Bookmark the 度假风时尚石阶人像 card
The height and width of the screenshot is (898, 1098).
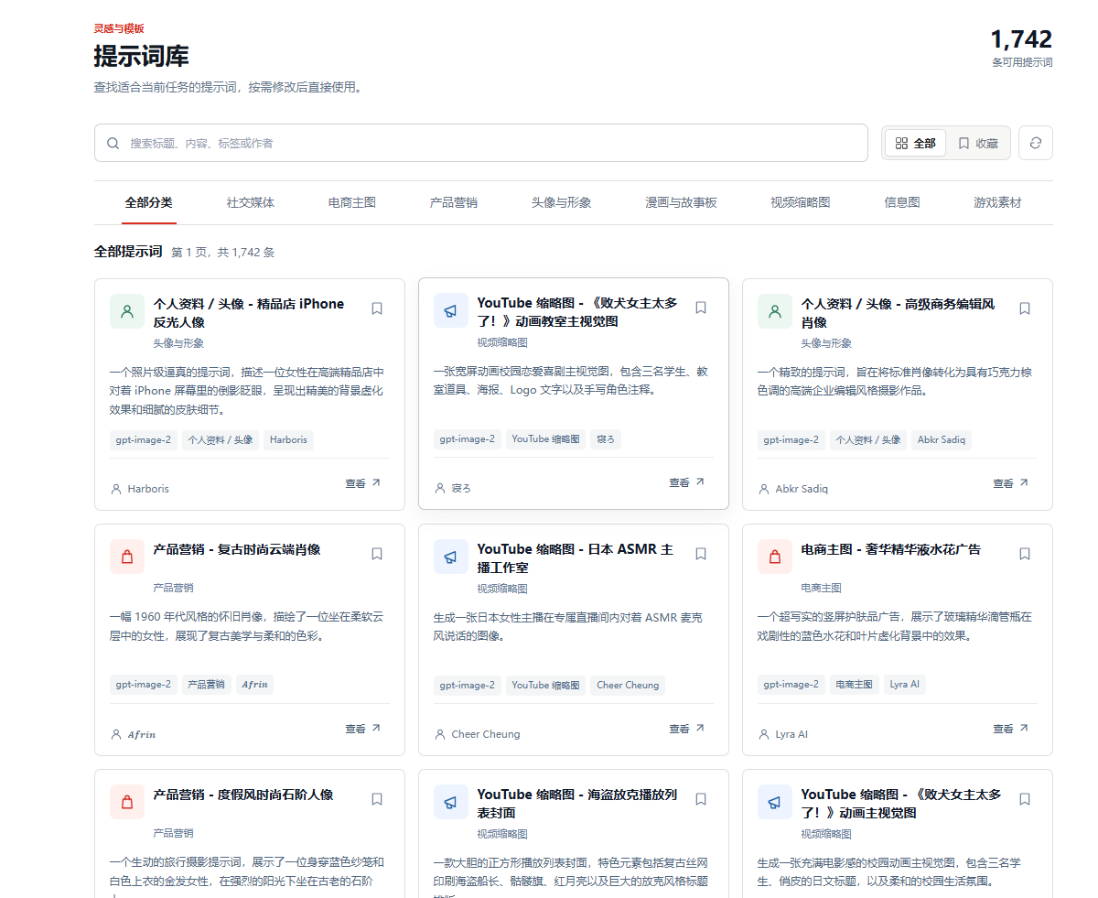(377, 799)
